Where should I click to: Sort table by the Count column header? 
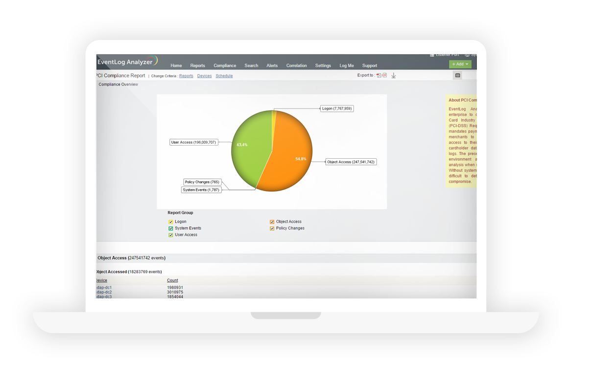172,280
